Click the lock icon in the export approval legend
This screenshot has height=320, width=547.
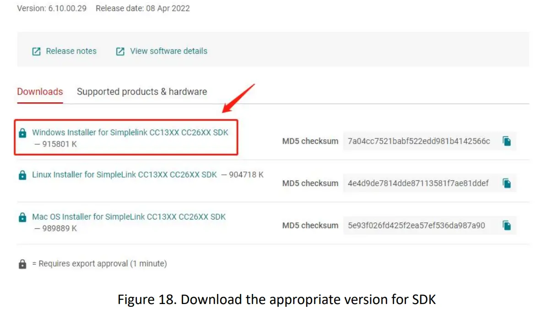pos(22,264)
